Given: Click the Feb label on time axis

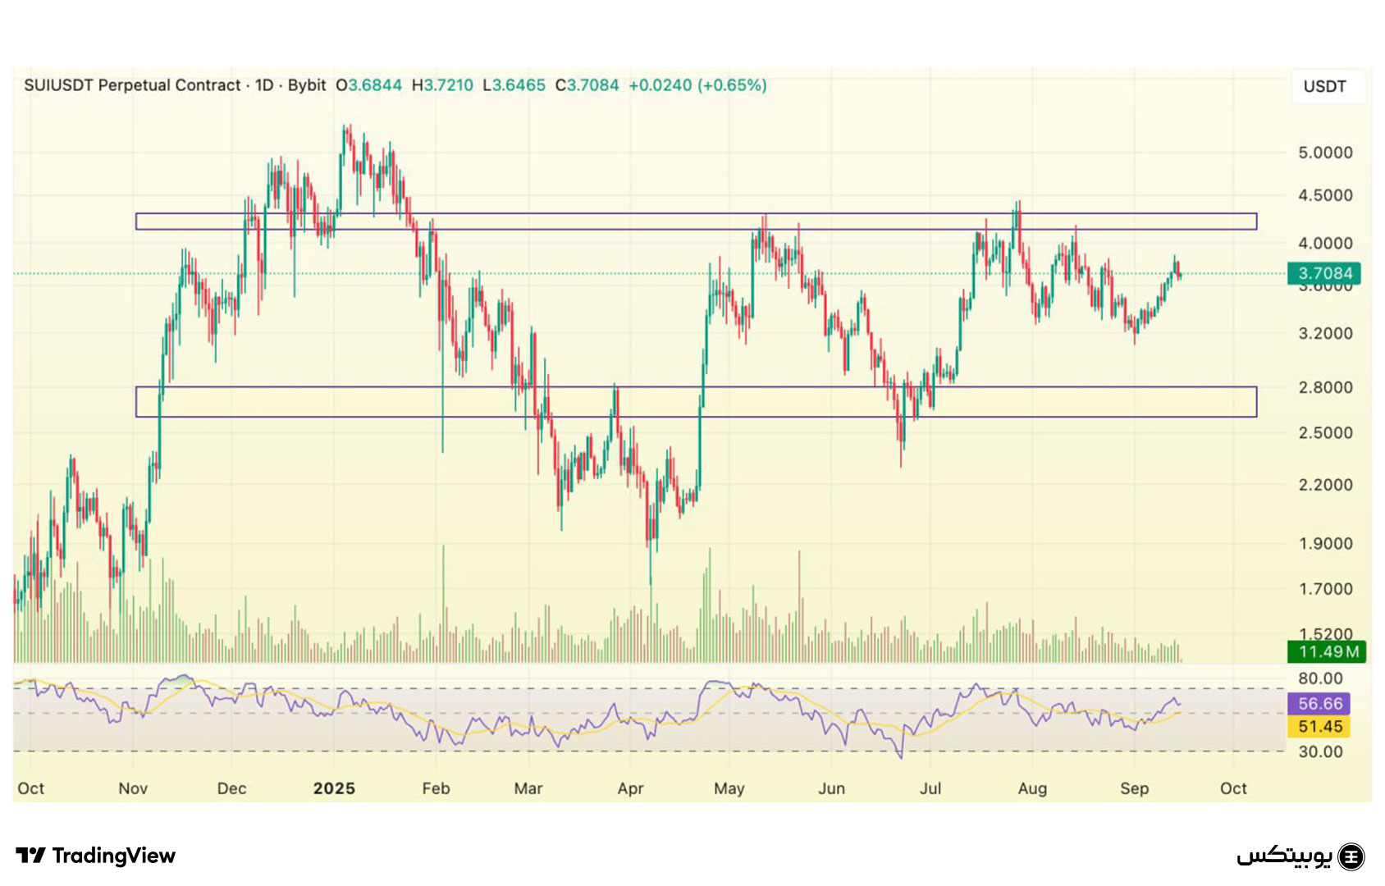Looking at the screenshot, I should click(x=436, y=788).
